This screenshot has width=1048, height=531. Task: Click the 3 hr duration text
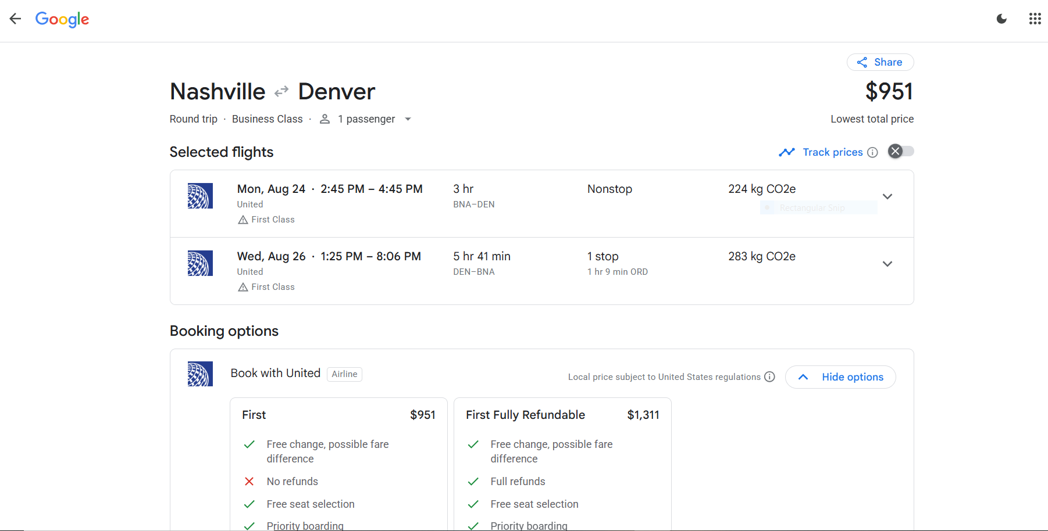[x=464, y=189]
